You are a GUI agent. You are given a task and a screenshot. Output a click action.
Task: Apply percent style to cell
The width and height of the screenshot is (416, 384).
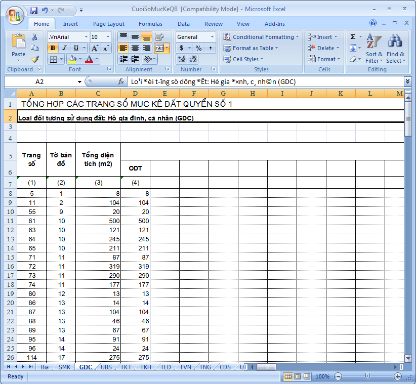pyautogui.click(x=198, y=48)
